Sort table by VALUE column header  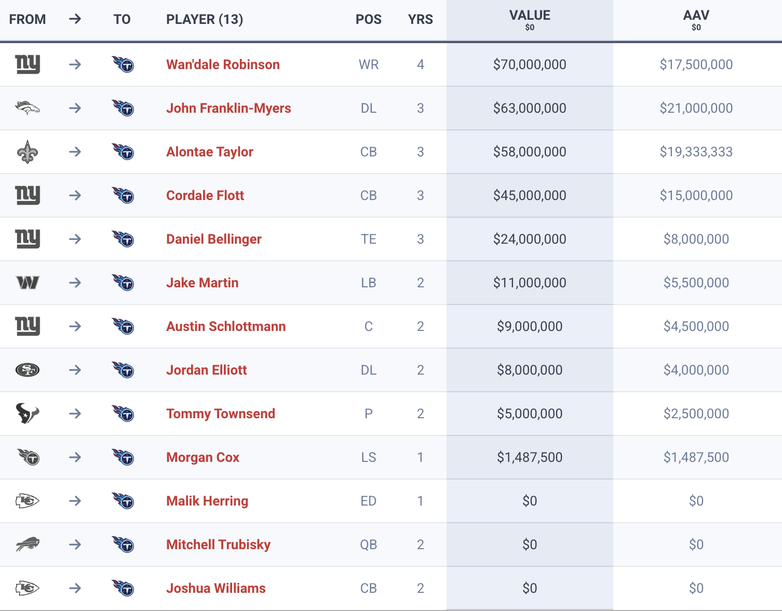[x=530, y=16]
